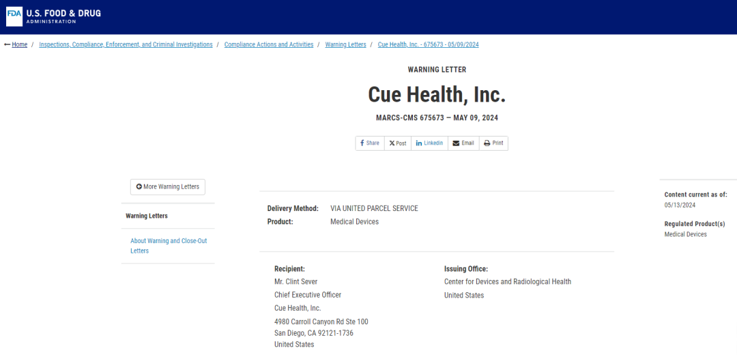Open Compliance Actions and Activities breadcrumb
Screen dimensions: 737x355
point(269,44)
